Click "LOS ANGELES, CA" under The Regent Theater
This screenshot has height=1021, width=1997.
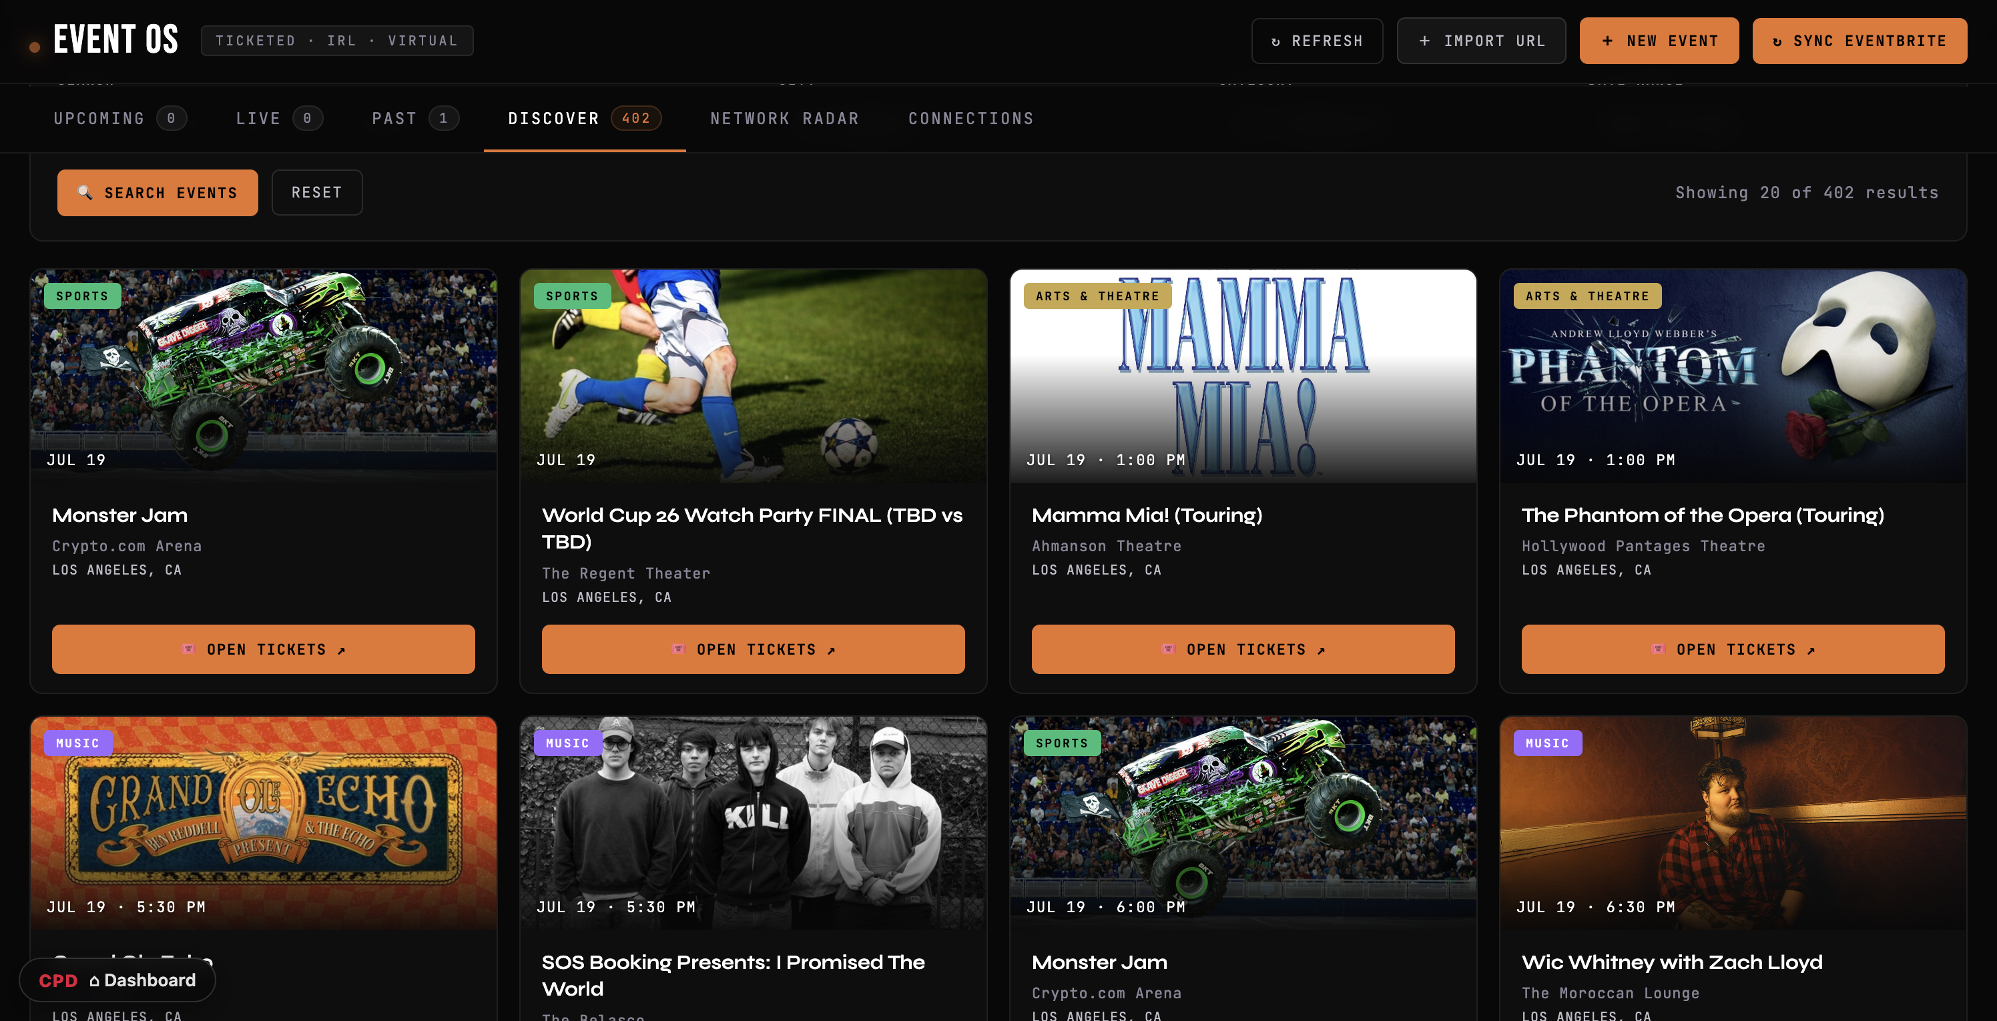(x=607, y=598)
